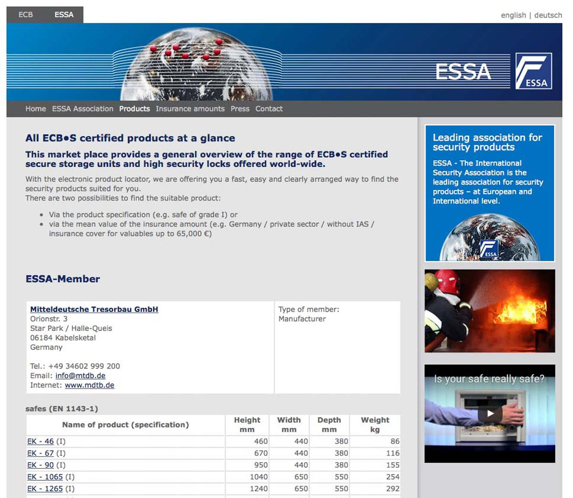The height and width of the screenshot is (498, 573).
Task: Open Mitteldeutsche Tresorbau GmbH link
Action: tap(94, 309)
